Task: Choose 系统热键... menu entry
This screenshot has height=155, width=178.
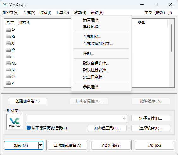Action: click(101, 27)
